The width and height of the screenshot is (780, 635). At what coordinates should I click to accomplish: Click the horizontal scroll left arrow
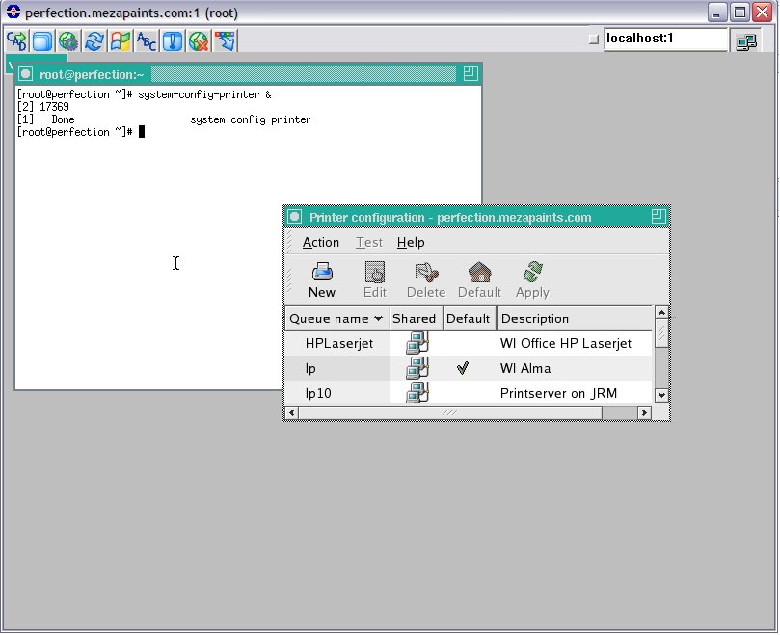[x=291, y=412]
